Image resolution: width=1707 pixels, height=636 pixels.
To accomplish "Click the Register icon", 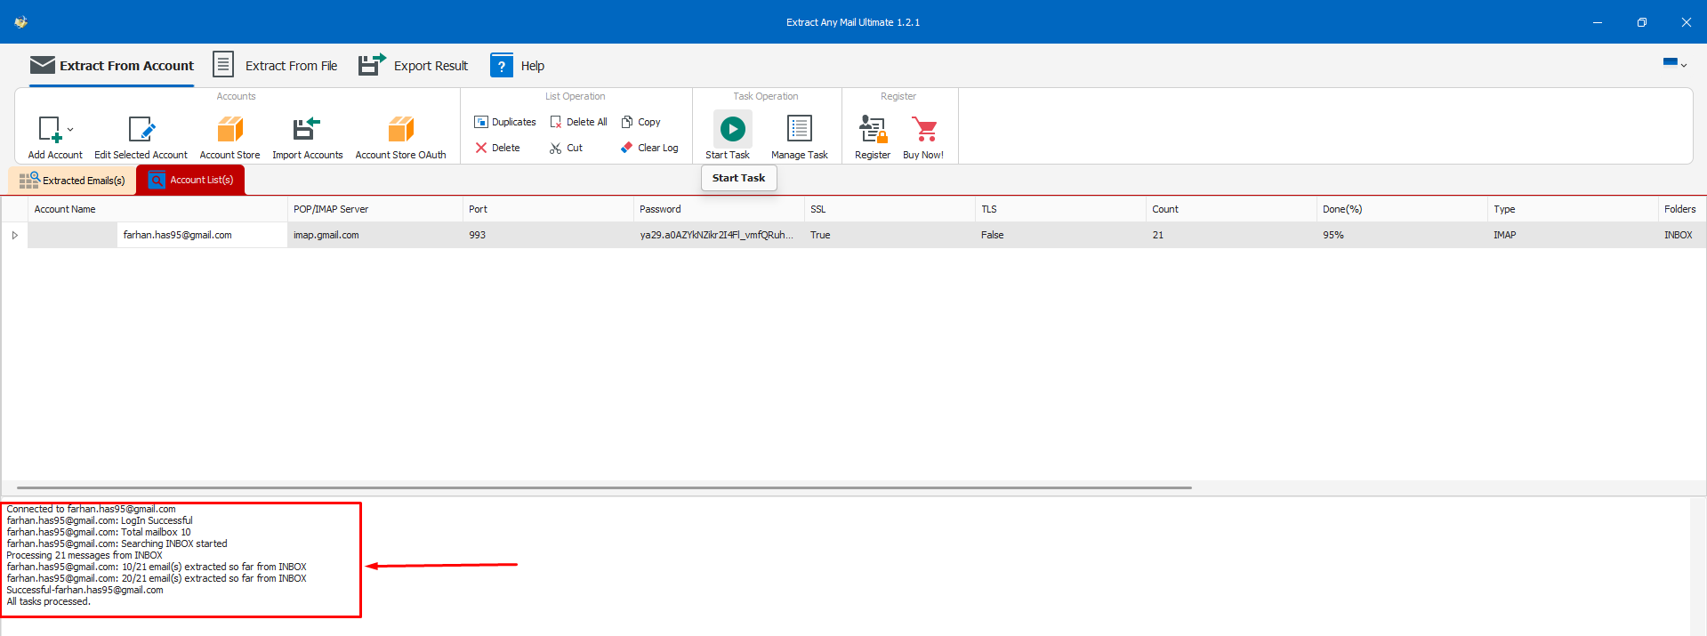I will (x=872, y=130).
